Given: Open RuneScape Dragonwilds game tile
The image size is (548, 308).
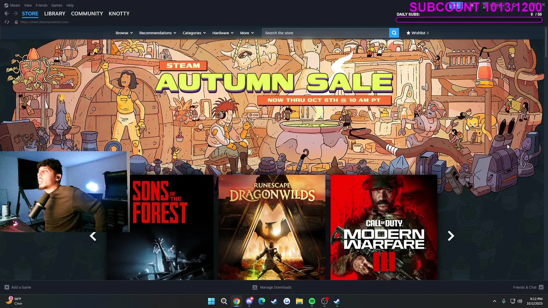Looking at the screenshot, I should 272,227.
